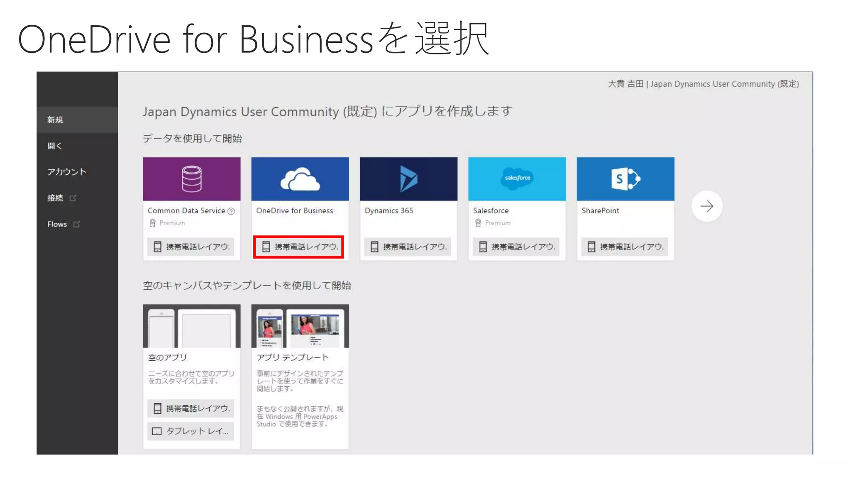Click the external-link icon next to 接続
Image resolution: width=850 pixels, height=478 pixels.
pyautogui.click(x=73, y=198)
